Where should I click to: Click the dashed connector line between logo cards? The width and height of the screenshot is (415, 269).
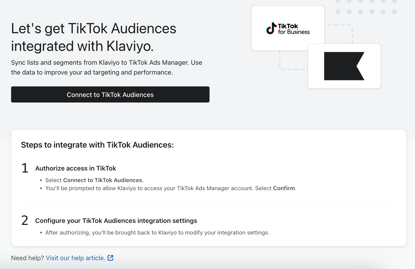pos(352,34)
